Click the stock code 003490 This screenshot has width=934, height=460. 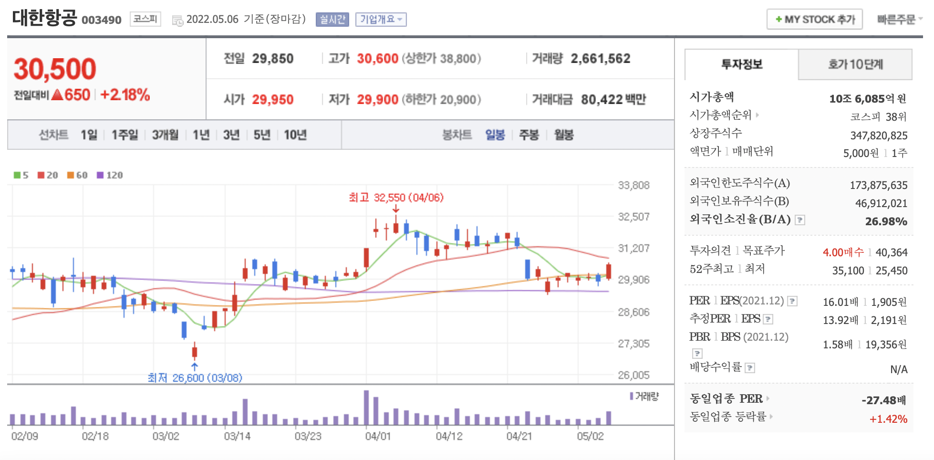(x=102, y=20)
